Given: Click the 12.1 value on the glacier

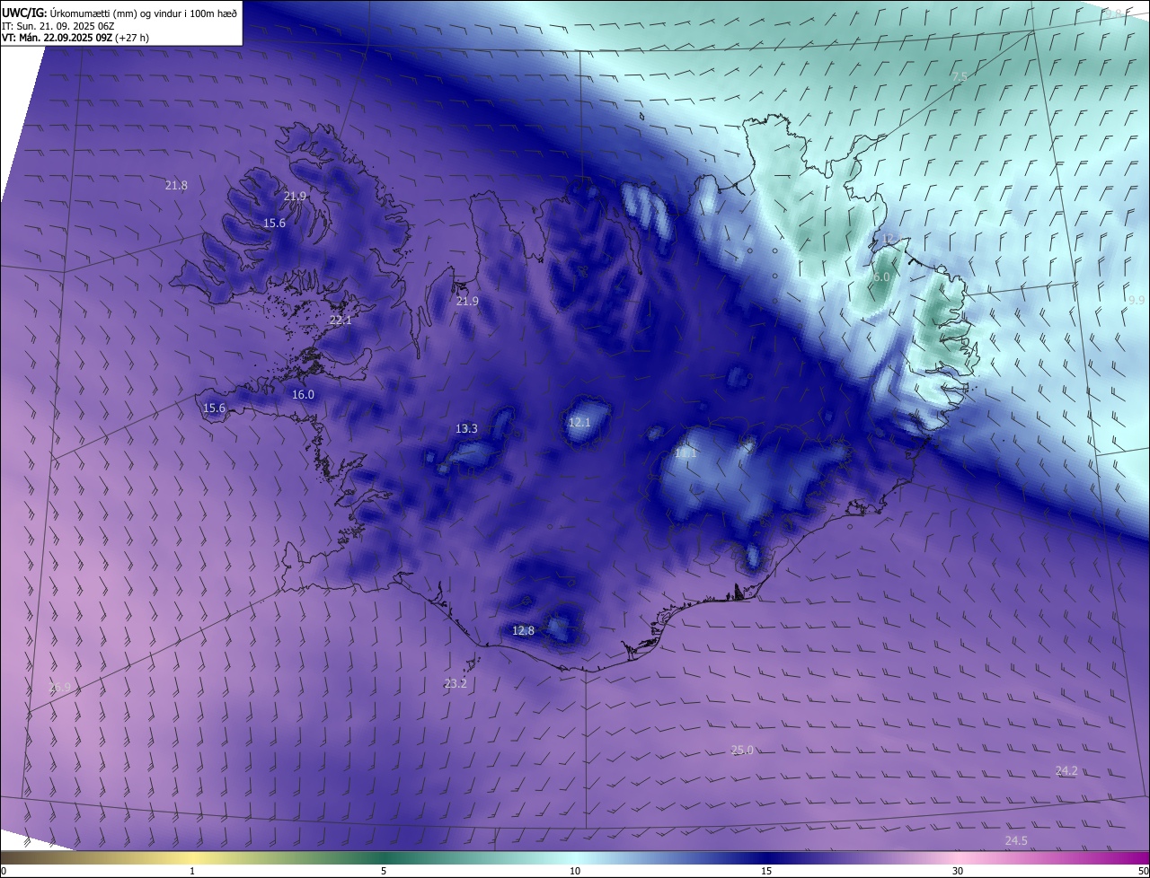Looking at the screenshot, I should click(579, 422).
